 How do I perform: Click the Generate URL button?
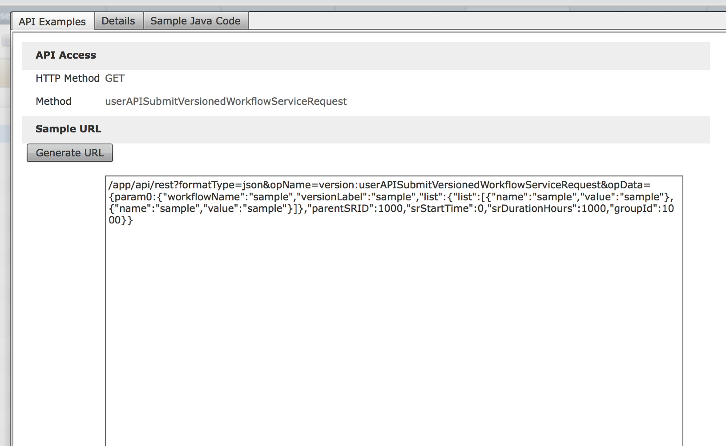pos(70,153)
